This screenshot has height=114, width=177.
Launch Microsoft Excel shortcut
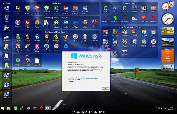click(56, 10)
